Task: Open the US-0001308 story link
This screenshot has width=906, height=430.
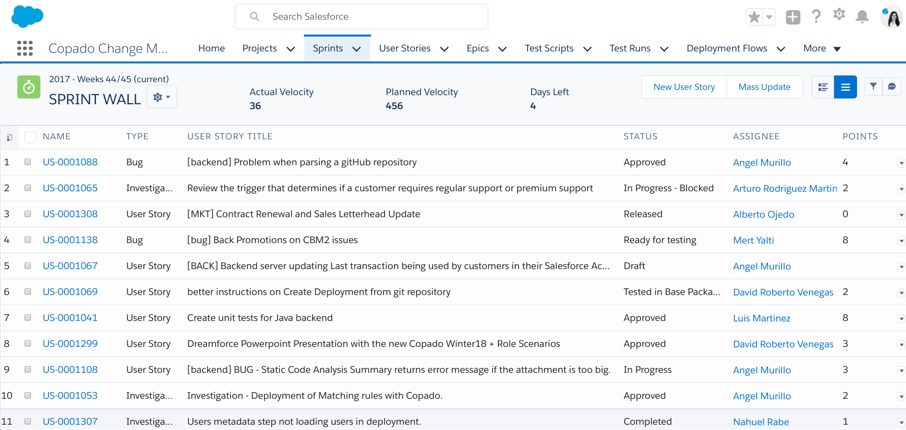Action: (70, 214)
